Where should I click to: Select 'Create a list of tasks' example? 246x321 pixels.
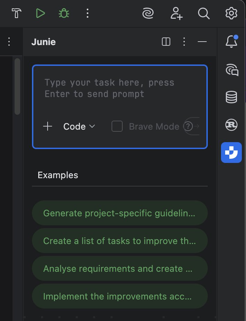120,241
